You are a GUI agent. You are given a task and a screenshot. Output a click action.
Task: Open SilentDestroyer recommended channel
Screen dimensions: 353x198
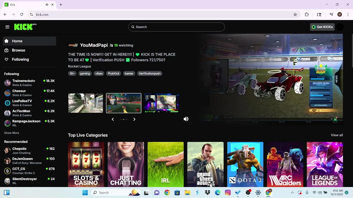pos(30,181)
